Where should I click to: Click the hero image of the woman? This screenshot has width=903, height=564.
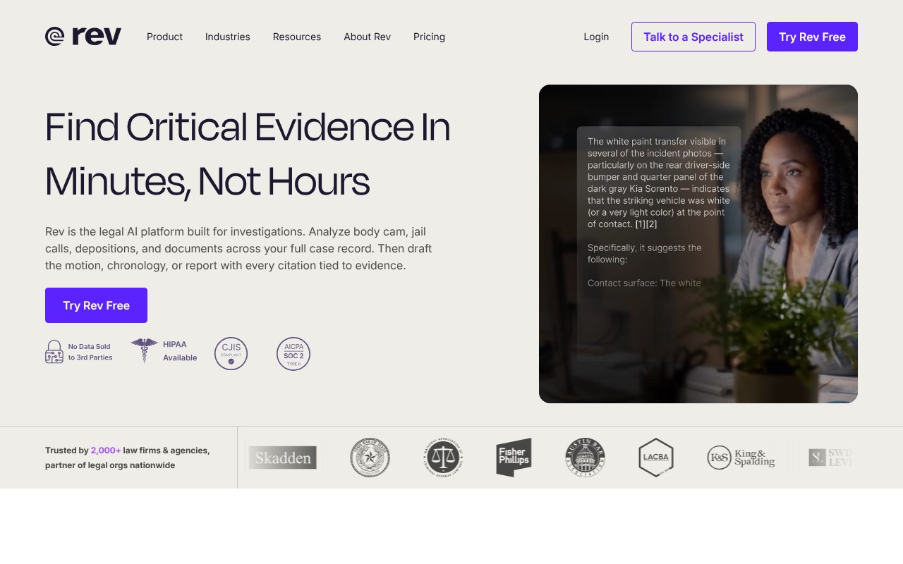pyautogui.click(x=698, y=244)
